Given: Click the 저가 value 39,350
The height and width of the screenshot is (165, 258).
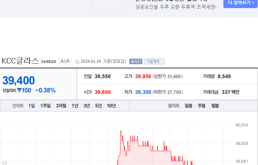Looking at the screenshot, I should (143, 92).
